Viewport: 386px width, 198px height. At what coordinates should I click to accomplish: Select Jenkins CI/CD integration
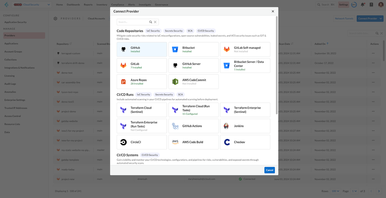(x=245, y=126)
